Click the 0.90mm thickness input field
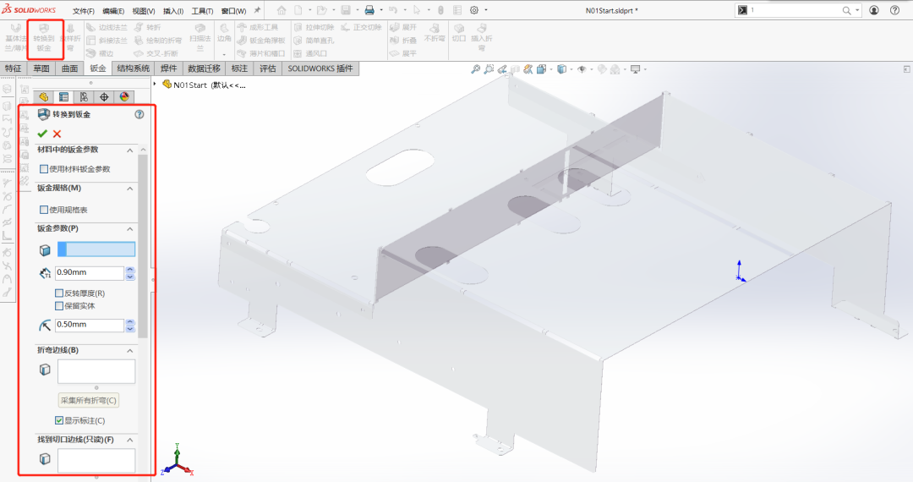 tap(90, 272)
